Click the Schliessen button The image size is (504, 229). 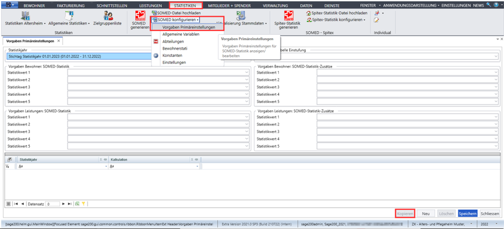pos(490,213)
